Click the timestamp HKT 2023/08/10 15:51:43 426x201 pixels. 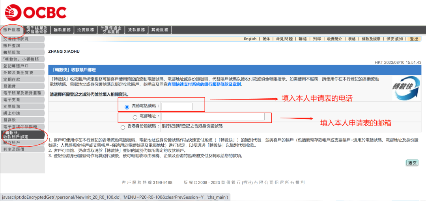point(398,62)
